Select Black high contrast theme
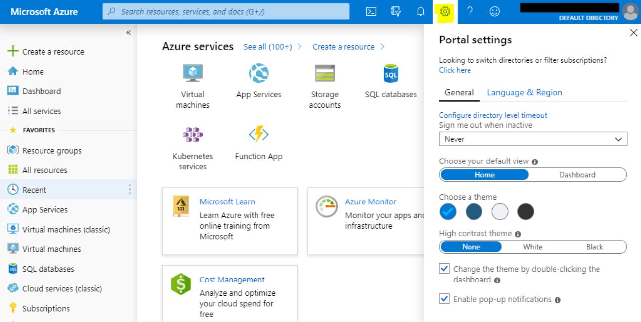The width and height of the screenshot is (641, 322). pos(595,247)
